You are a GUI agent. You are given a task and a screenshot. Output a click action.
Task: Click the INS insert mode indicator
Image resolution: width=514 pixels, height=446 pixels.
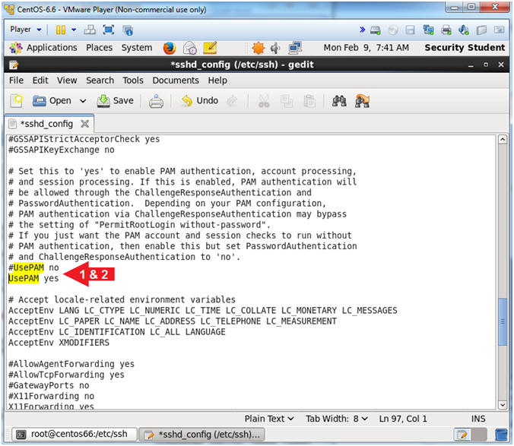point(478,419)
